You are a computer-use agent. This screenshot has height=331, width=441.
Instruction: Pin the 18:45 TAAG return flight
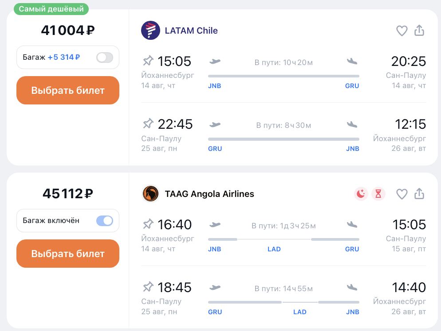tap(148, 287)
